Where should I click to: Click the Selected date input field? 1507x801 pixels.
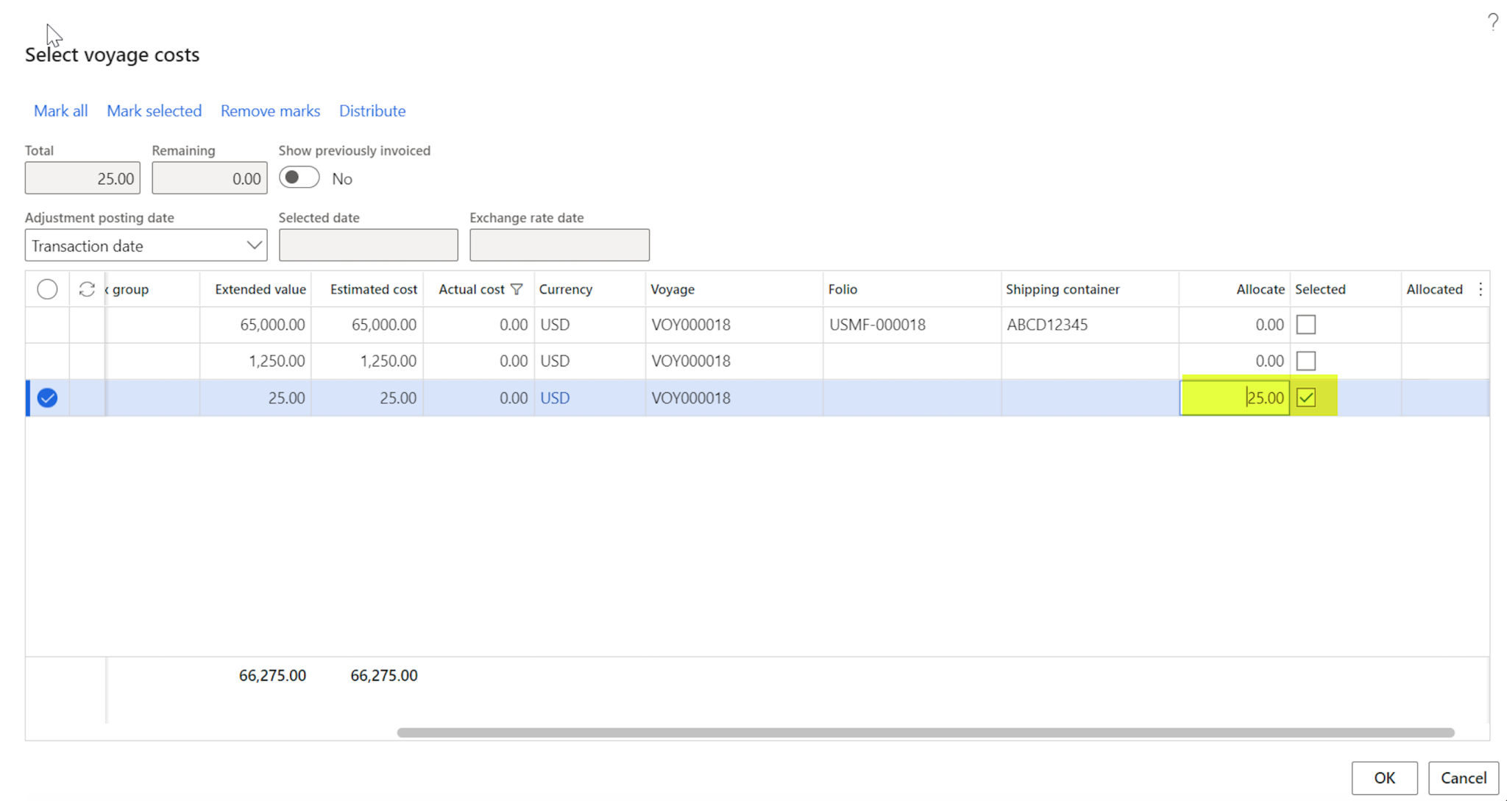point(368,244)
